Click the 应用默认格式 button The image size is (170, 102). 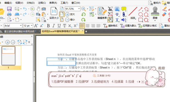tap(147, 26)
